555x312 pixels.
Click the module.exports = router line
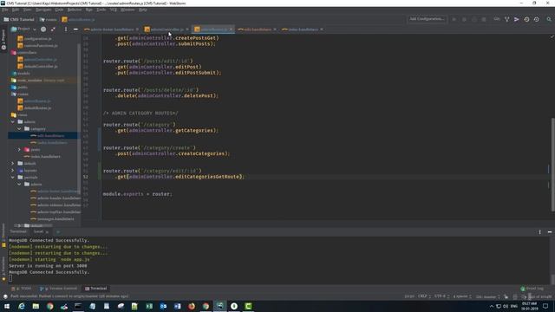[137, 194]
